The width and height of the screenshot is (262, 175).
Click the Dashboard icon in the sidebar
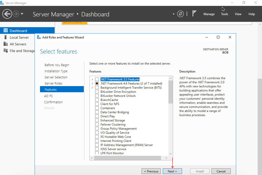(6, 30)
